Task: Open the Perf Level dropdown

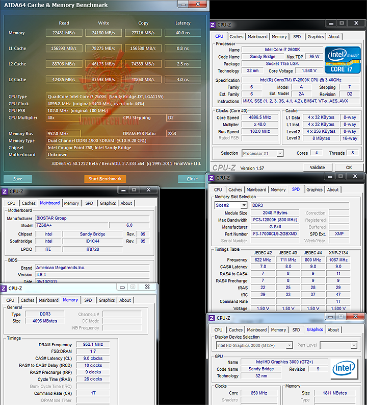Action: 354,345
